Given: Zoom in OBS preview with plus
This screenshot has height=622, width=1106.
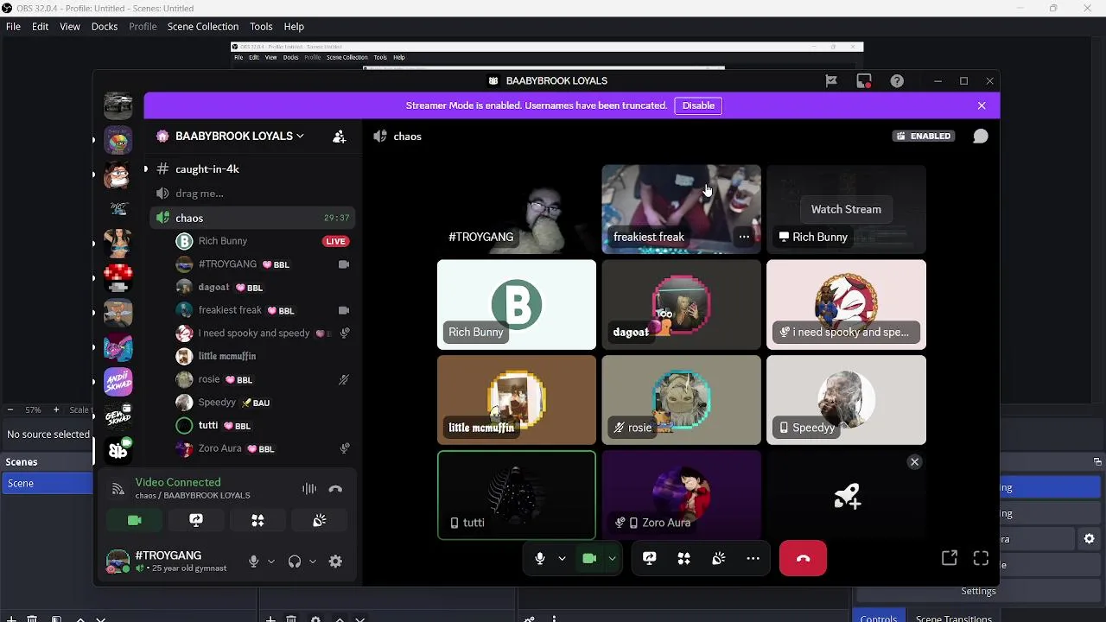Looking at the screenshot, I should tap(55, 409).
